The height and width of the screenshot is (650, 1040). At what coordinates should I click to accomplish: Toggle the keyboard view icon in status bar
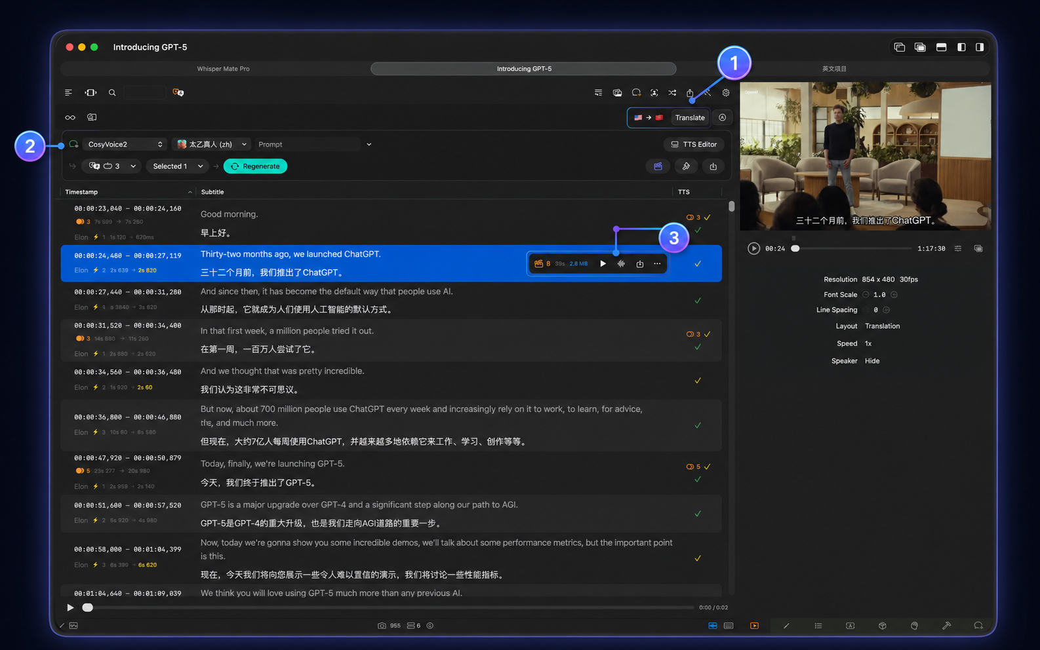click(x=729, y=626)
